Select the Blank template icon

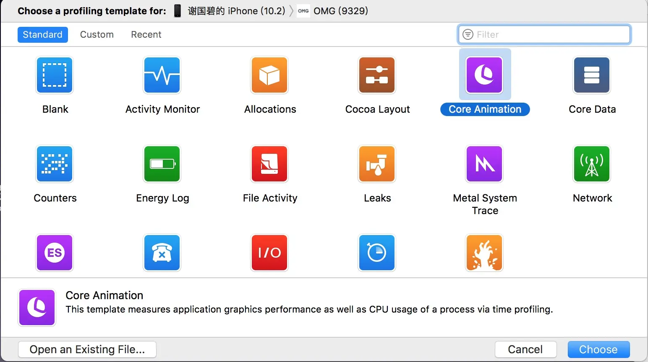(55, 75)
